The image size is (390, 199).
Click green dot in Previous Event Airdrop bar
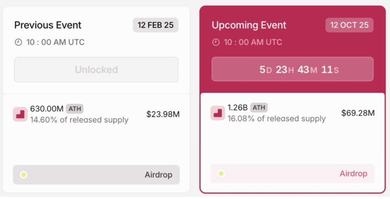24,175
